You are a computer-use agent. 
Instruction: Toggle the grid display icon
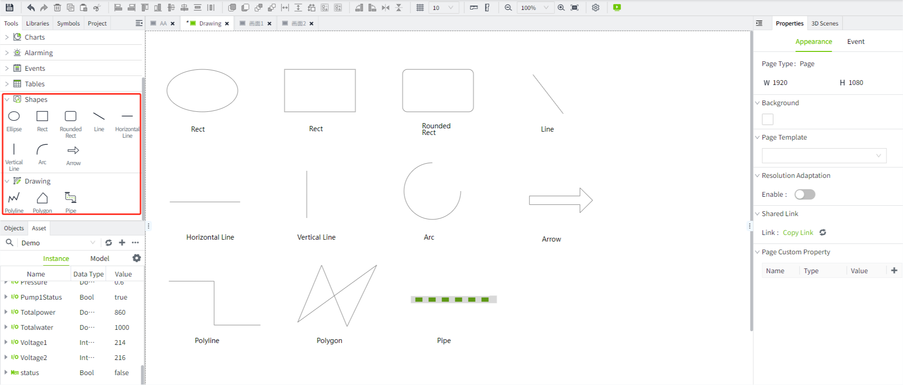point(420,8)
